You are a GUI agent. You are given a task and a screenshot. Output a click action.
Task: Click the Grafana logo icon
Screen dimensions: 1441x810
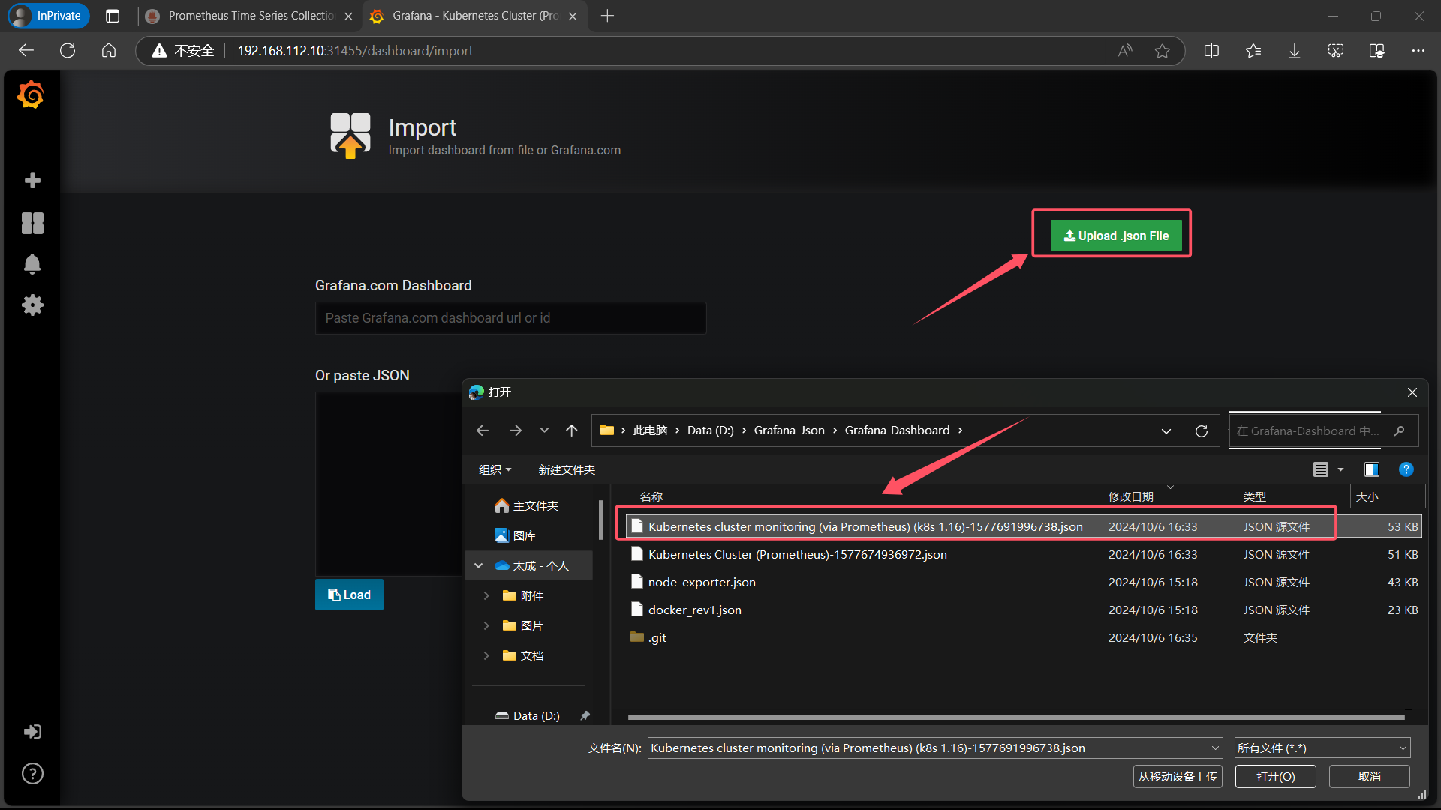[x=31, y=95]
